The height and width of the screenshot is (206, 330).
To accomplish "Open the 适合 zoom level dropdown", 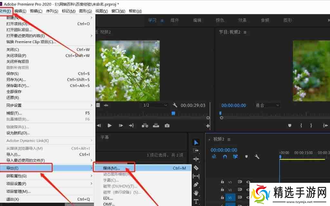I will click(267, 105).
